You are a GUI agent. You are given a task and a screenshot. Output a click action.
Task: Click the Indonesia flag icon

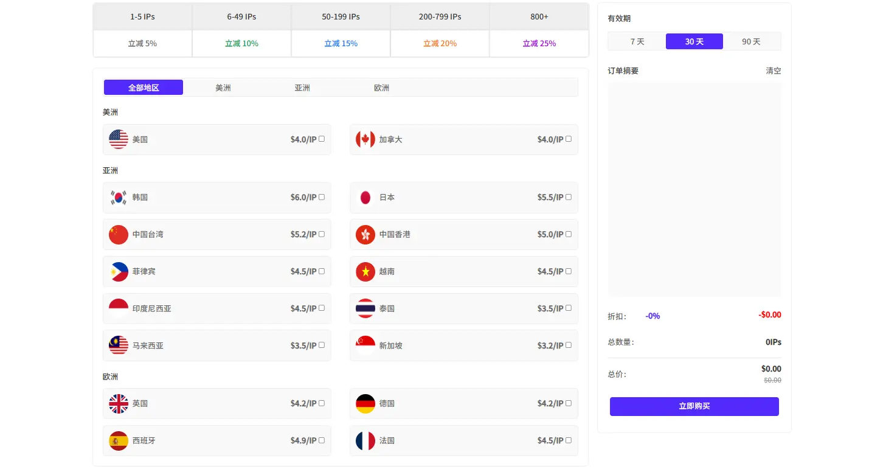[x=119, y=308]
